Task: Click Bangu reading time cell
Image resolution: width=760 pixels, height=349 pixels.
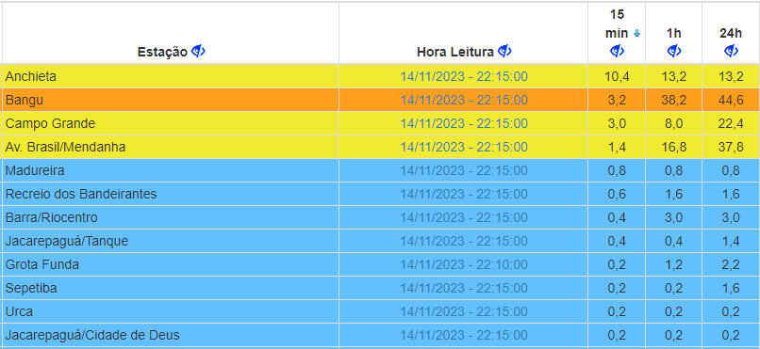Action: pos(464,100)
